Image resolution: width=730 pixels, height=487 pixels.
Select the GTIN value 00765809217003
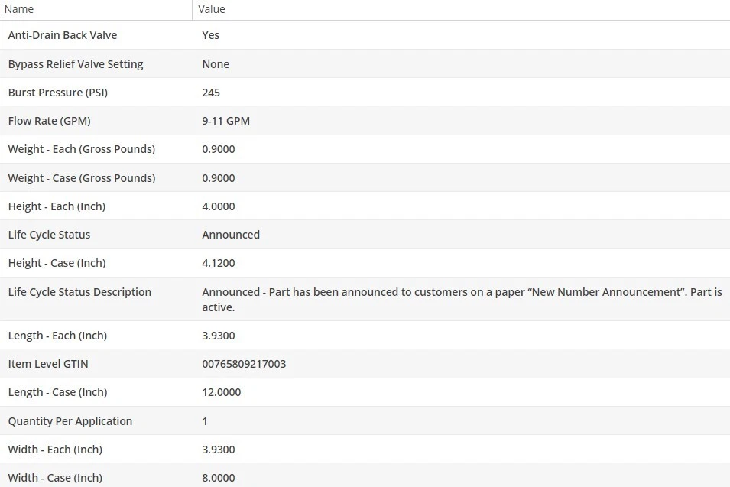coord(244,365)
